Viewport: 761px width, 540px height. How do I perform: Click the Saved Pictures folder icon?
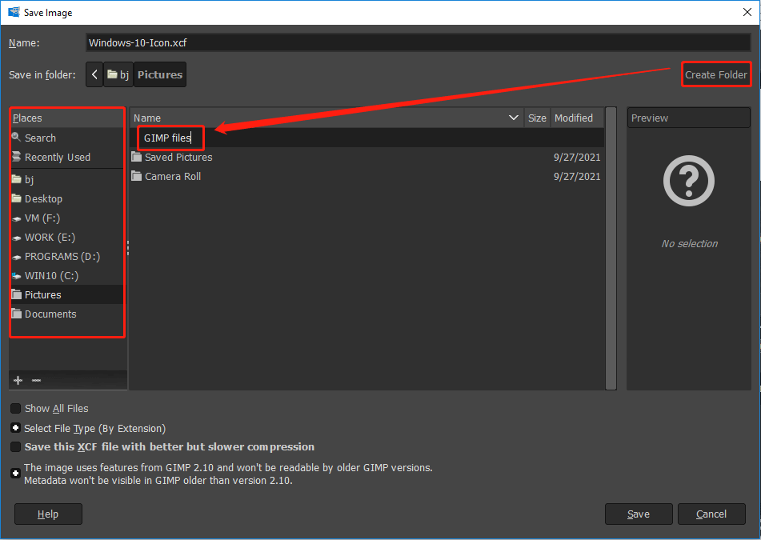click(136, 158)
